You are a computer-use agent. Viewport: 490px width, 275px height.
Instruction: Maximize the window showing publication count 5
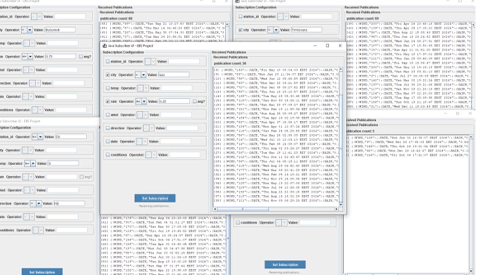458,113
